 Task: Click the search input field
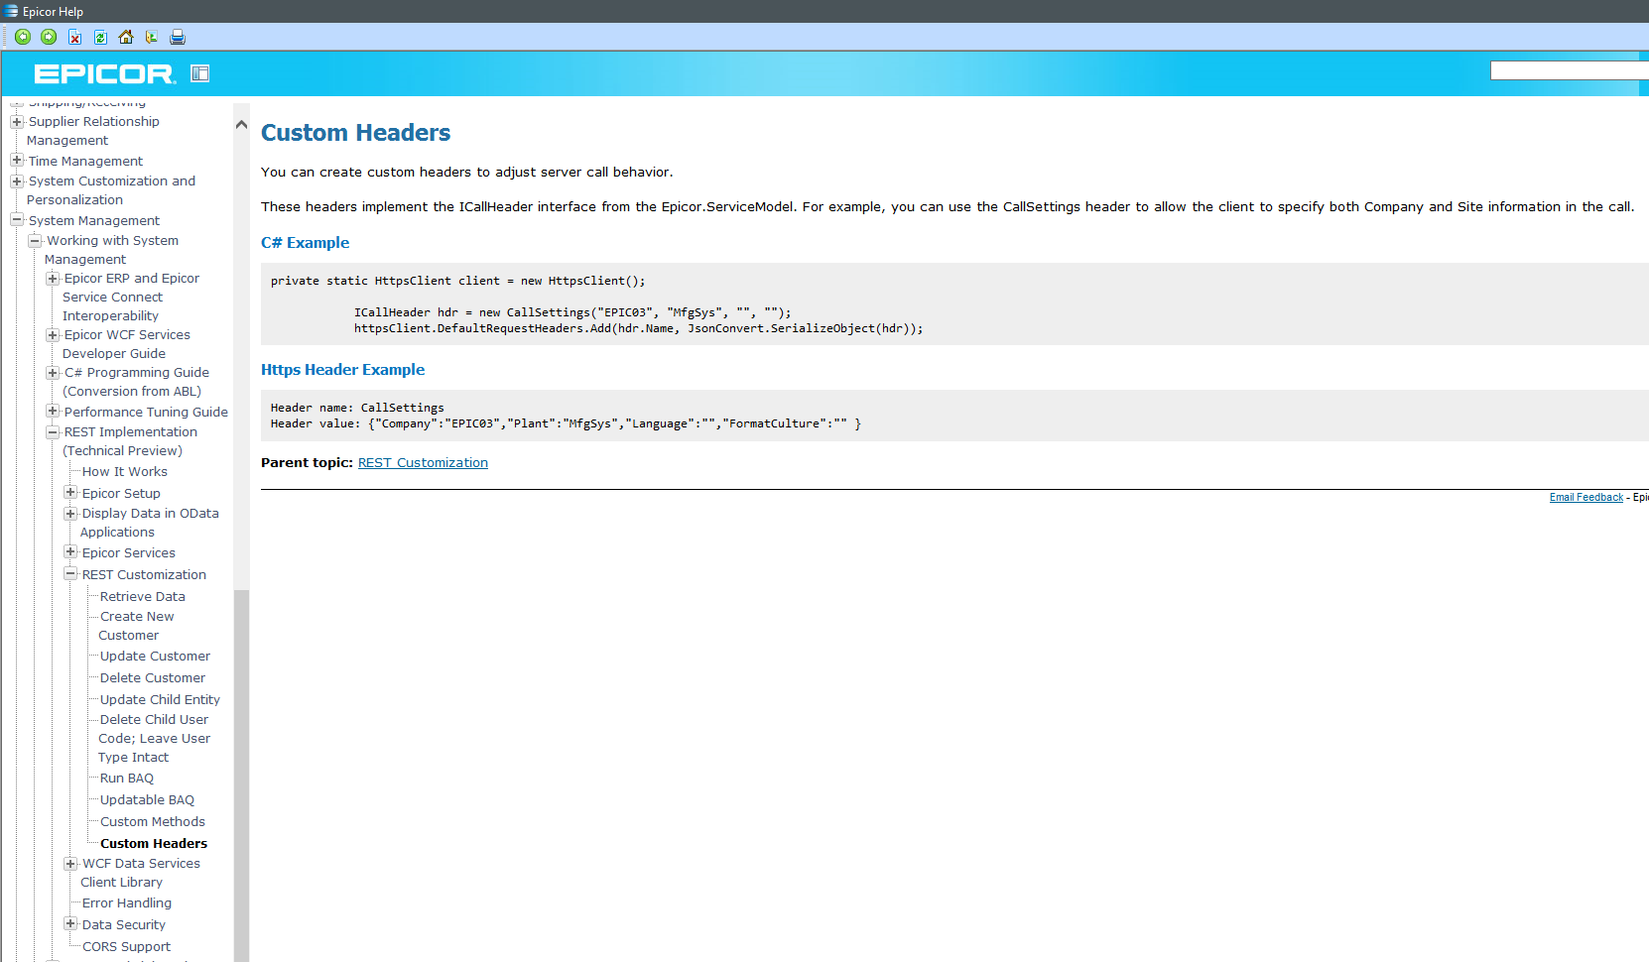point(1569,70)
